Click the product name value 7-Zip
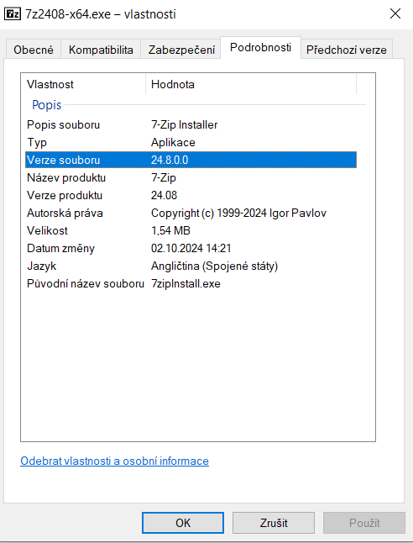Image resolution: width=413 pixels, height=543 pixels. tap(163, 177)
